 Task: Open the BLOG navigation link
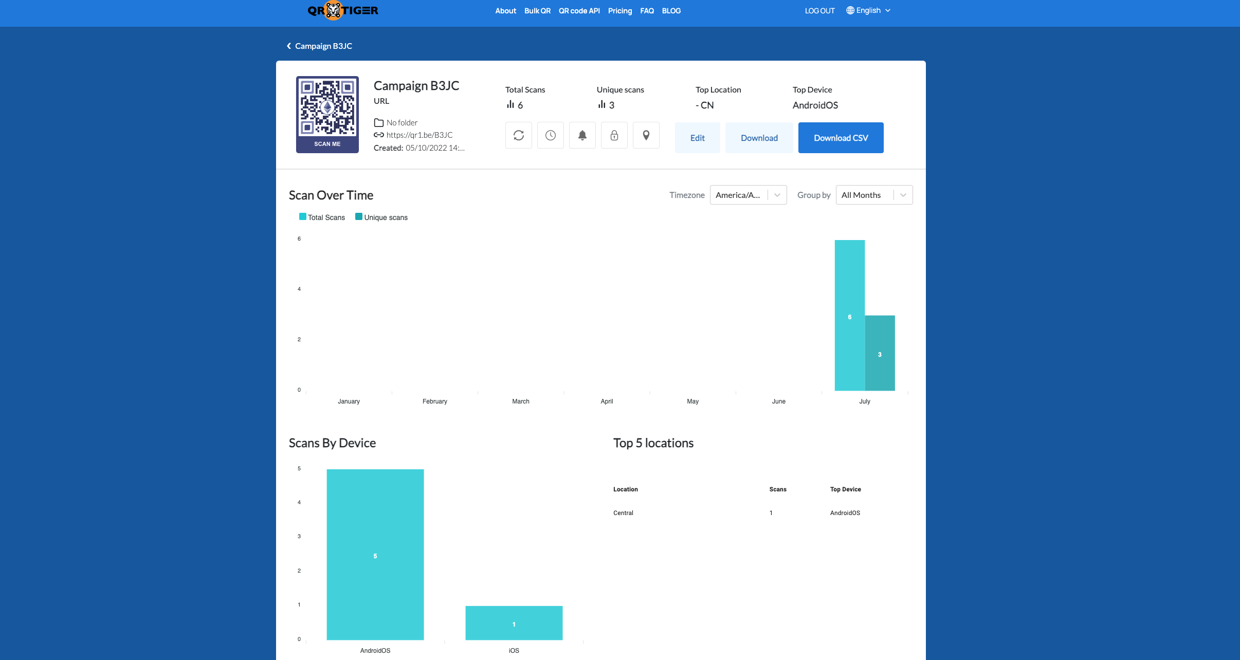(671, 11)
